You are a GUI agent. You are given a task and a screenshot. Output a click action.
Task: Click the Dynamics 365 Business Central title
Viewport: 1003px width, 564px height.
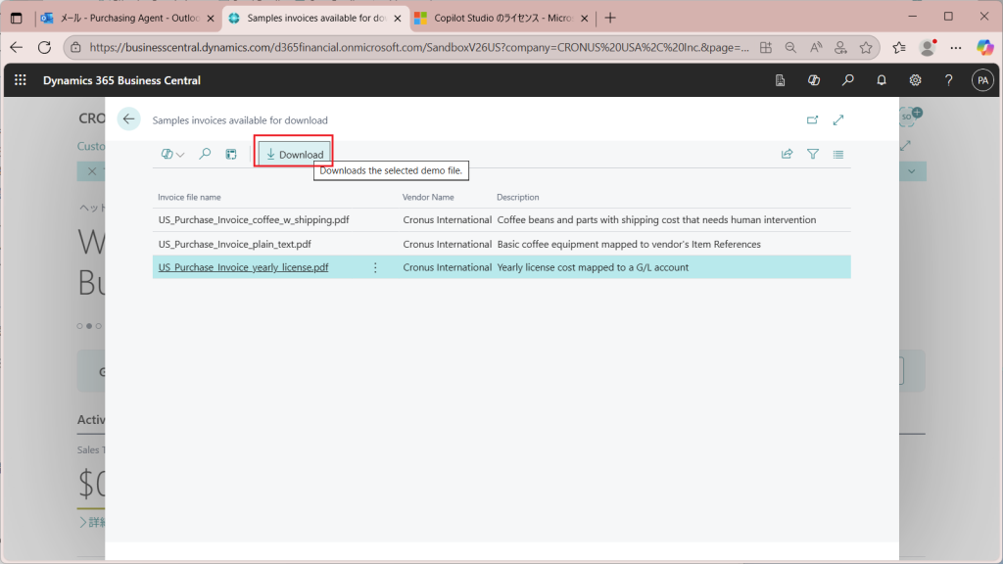pyautogui.click(x=121, y=80)
